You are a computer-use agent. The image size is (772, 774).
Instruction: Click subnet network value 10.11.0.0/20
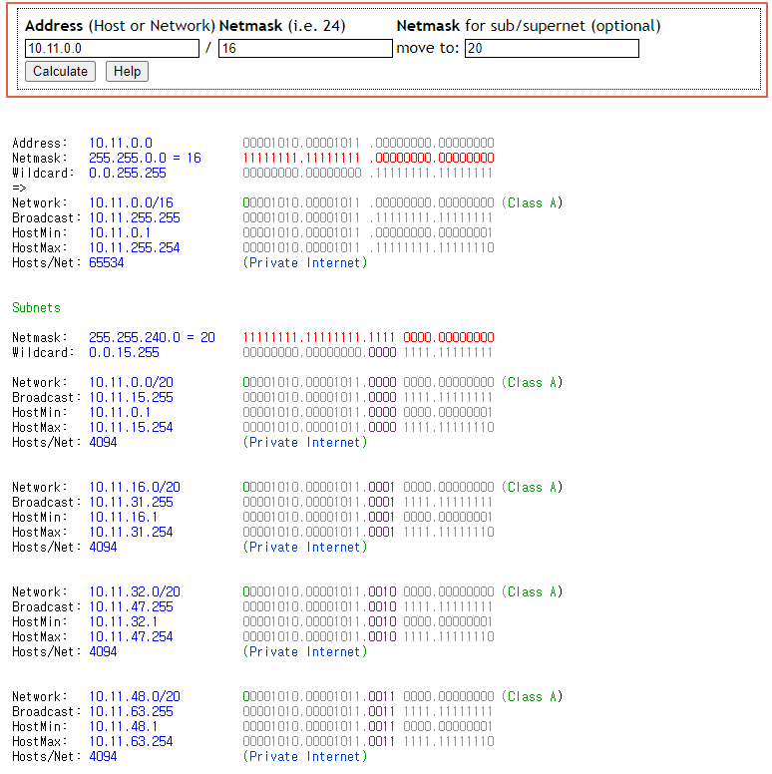pyautogui.click(x=131, y=383)
